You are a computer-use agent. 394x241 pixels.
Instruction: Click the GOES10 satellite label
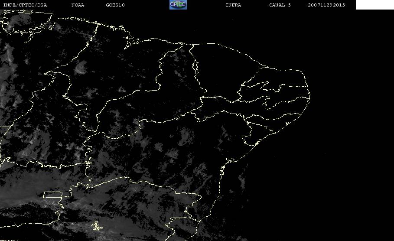(115, 5)
